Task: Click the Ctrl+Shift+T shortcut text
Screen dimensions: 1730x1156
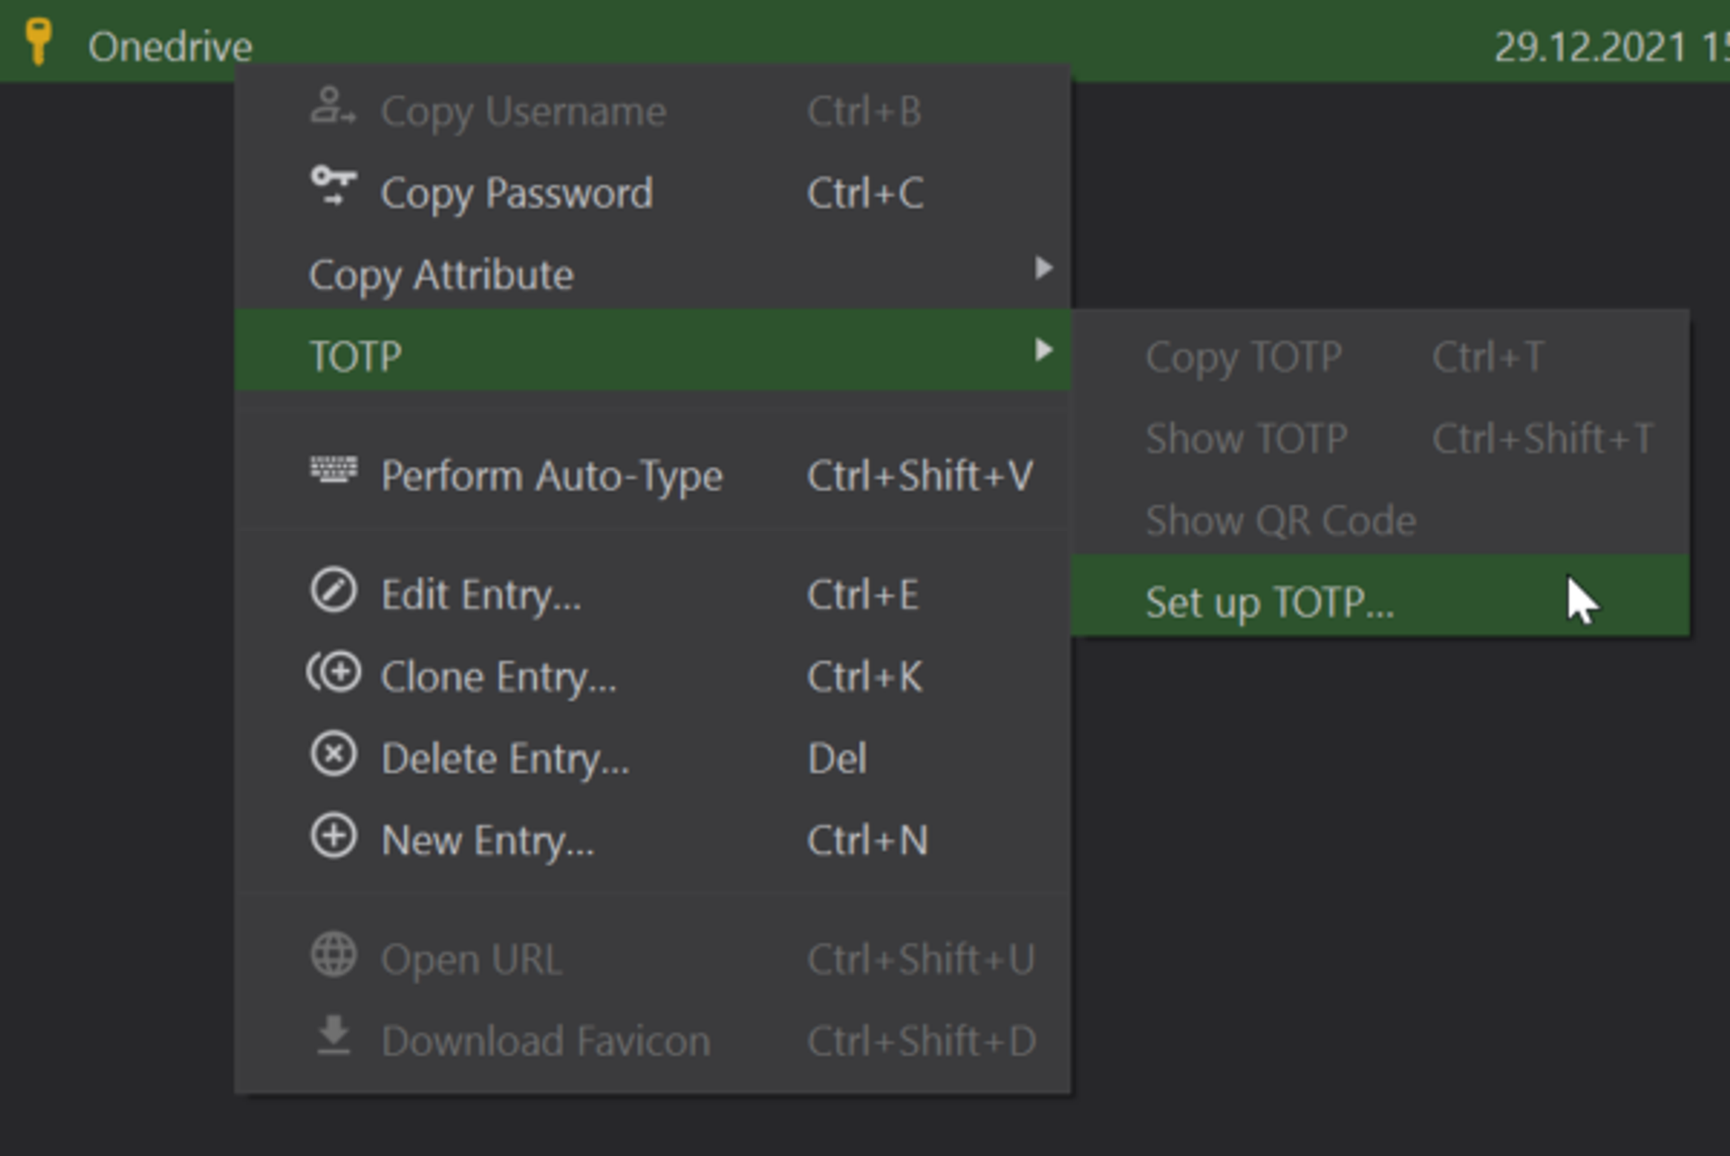Action: 1543,439
